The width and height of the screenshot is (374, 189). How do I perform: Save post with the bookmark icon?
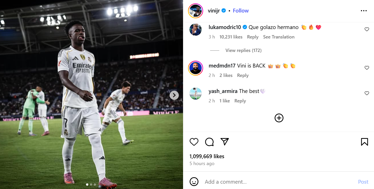(365, 142)
